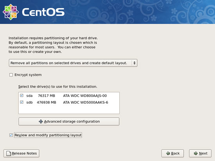Proceed with the Next button
Screen dimensions: 215x161
pyautogui.click(x=200, y=153)
